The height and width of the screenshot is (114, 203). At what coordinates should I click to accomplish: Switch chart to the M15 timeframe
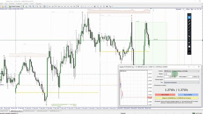click(x=56, y=6)
